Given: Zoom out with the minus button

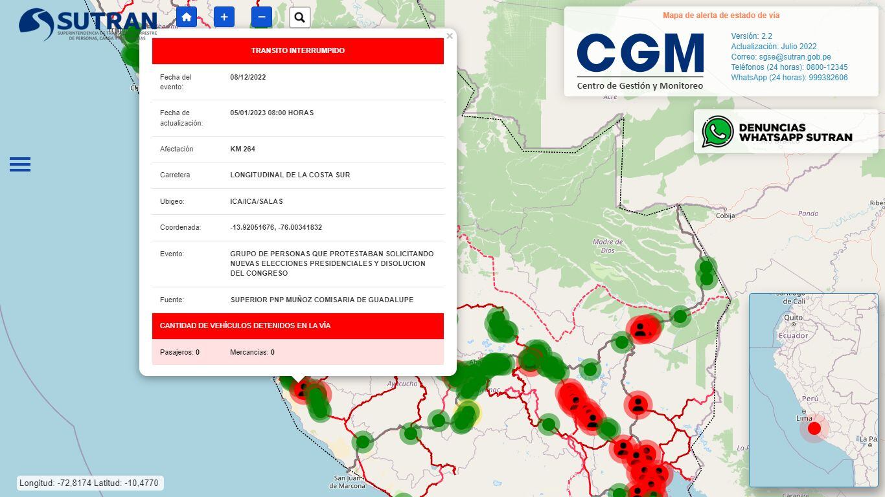Looking at the screenshot, I should 262,17.
